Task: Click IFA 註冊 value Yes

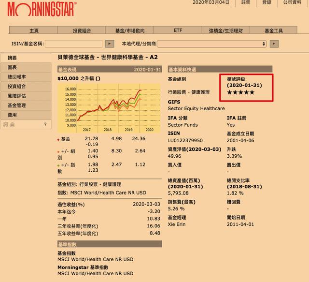Action: pos(231,125)
